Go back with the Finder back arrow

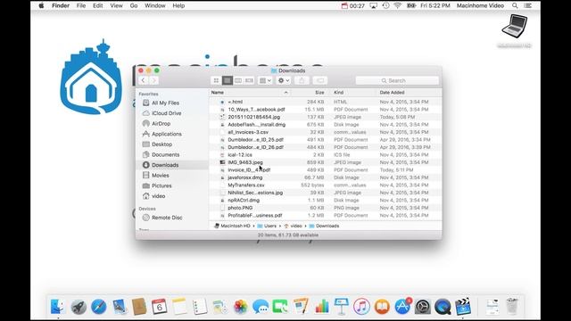click(143, 80)
